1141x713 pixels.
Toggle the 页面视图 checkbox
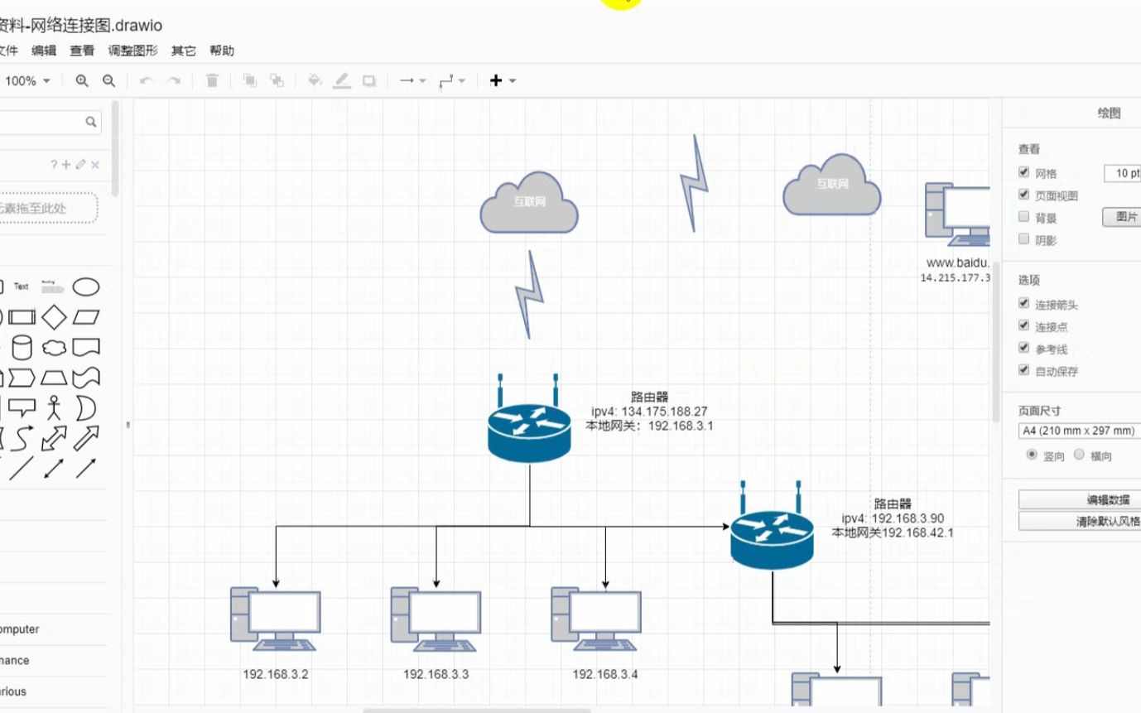[x=1024, y=195]
